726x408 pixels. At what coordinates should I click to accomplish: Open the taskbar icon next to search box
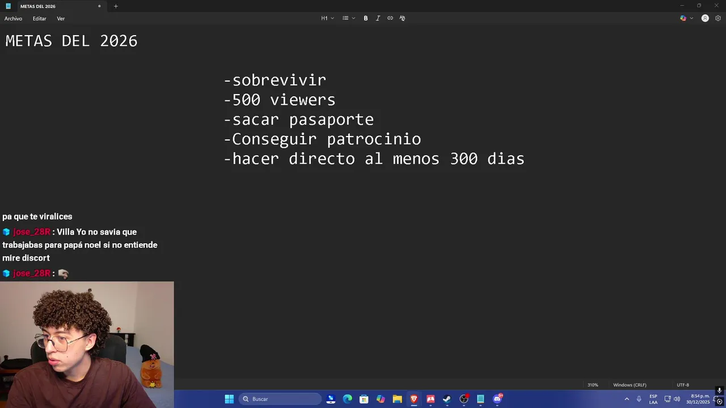pos(331,399)
